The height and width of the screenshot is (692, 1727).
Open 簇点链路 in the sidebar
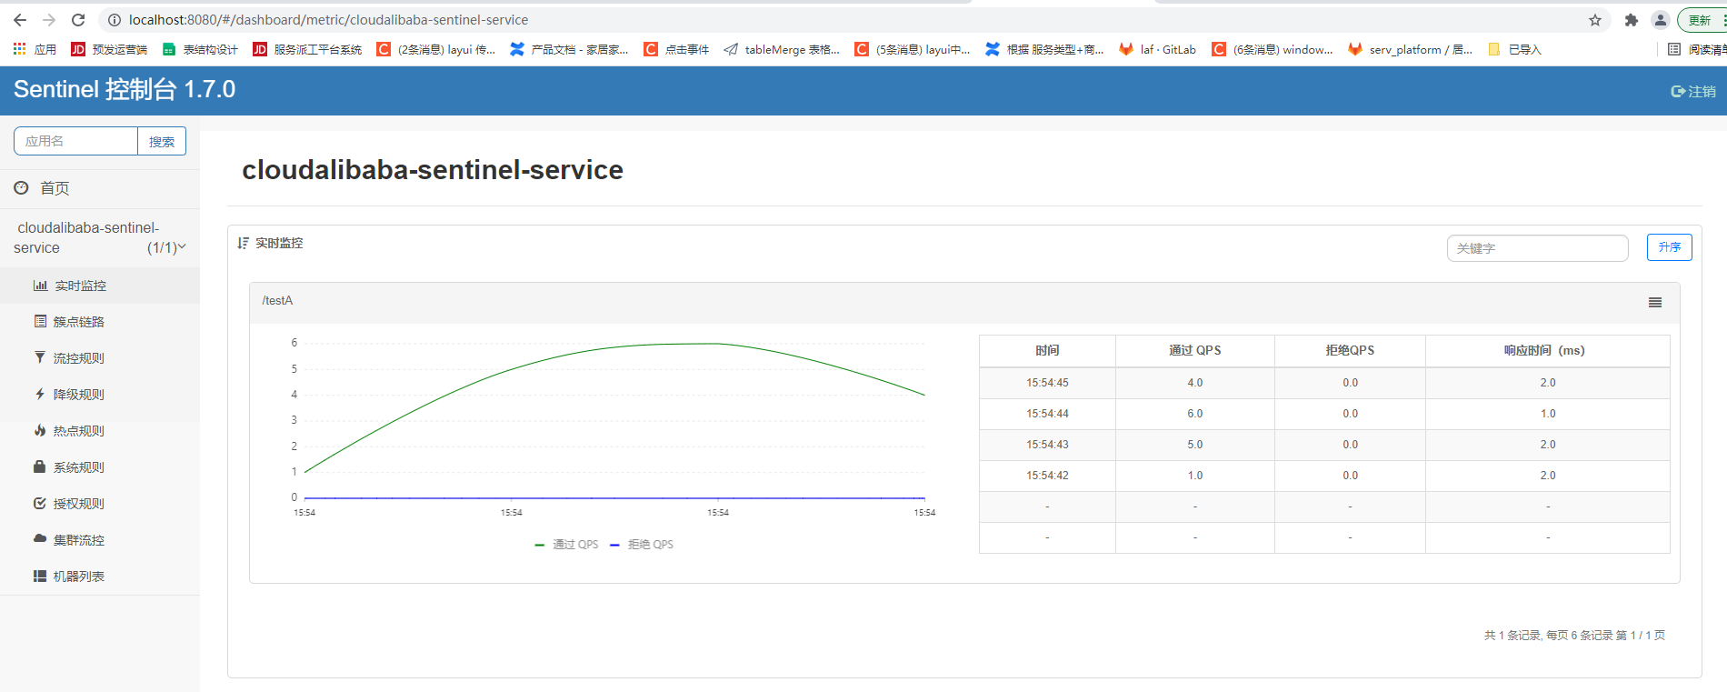pos(100,322)
